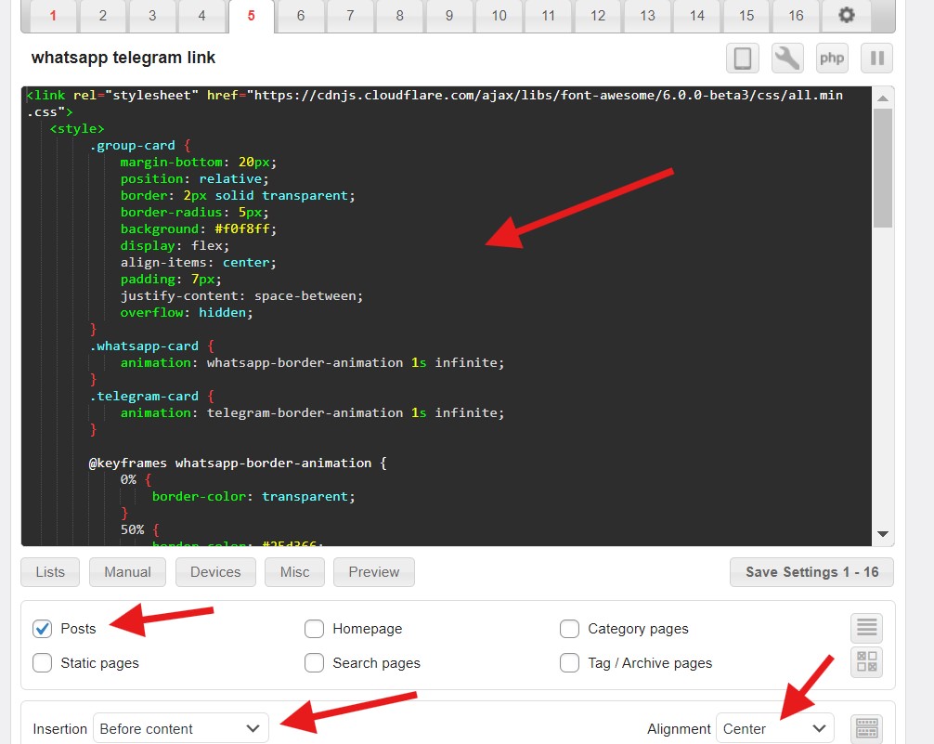Click the block name 'whatsapp telegram link'
934x744 pixels.
pyautogui.click(x=123, y=58)
